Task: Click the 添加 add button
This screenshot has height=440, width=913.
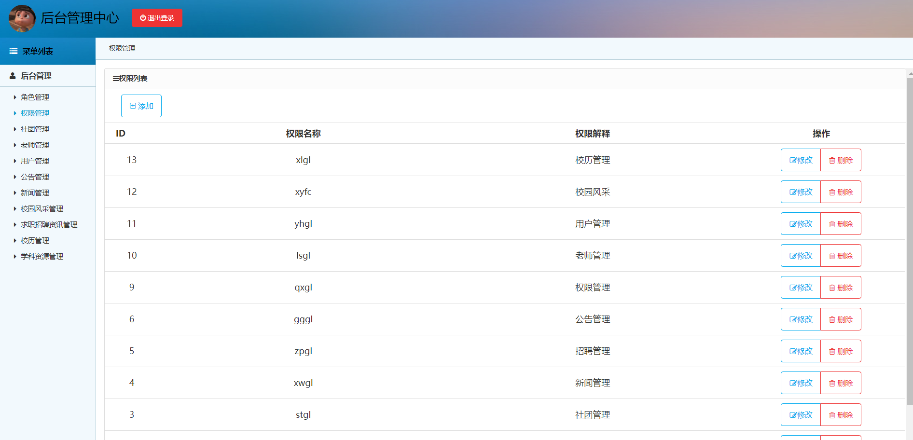Action: coord(141,106)
